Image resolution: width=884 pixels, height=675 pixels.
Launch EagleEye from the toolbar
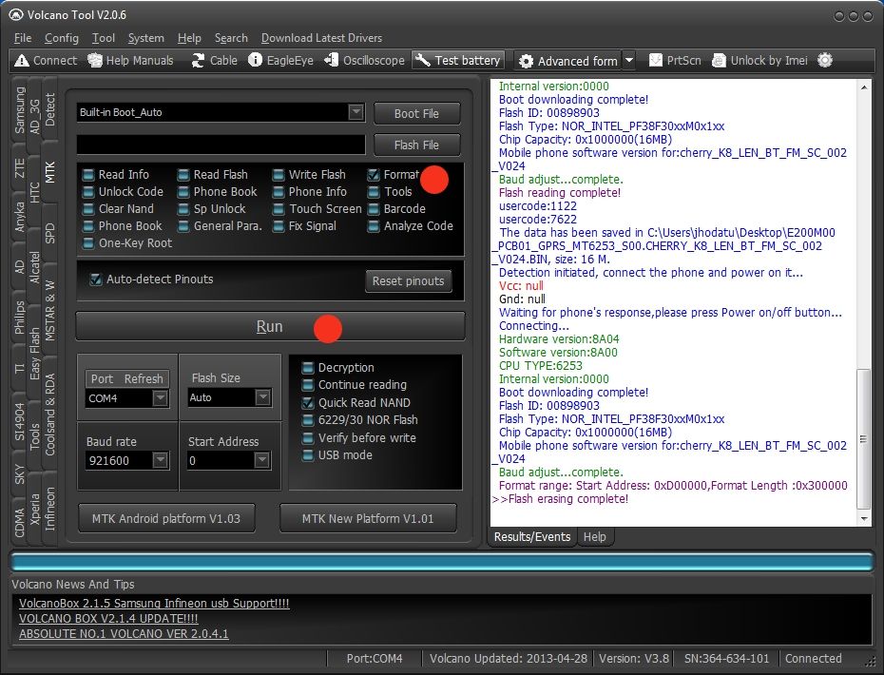coord(256,61)
